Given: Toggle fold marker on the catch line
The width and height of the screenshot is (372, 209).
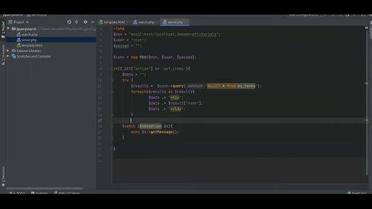Looking at the screenshot, I should 112,126.
